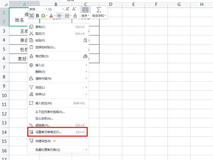Image resolution: width=213 pixels, height=160 pixels.
Task: Expand the 删除(D) submenu arrow
Action: 86,72
